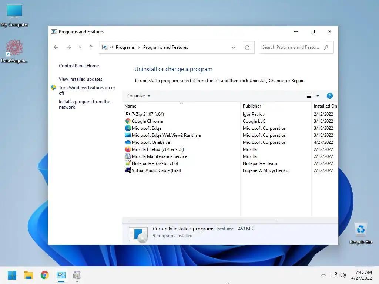
Task: Open the Windows Start menu
Action: coord(12,275)
